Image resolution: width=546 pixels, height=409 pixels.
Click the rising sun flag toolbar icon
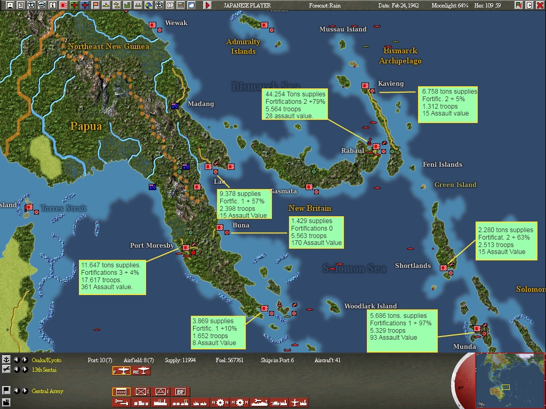63,5
